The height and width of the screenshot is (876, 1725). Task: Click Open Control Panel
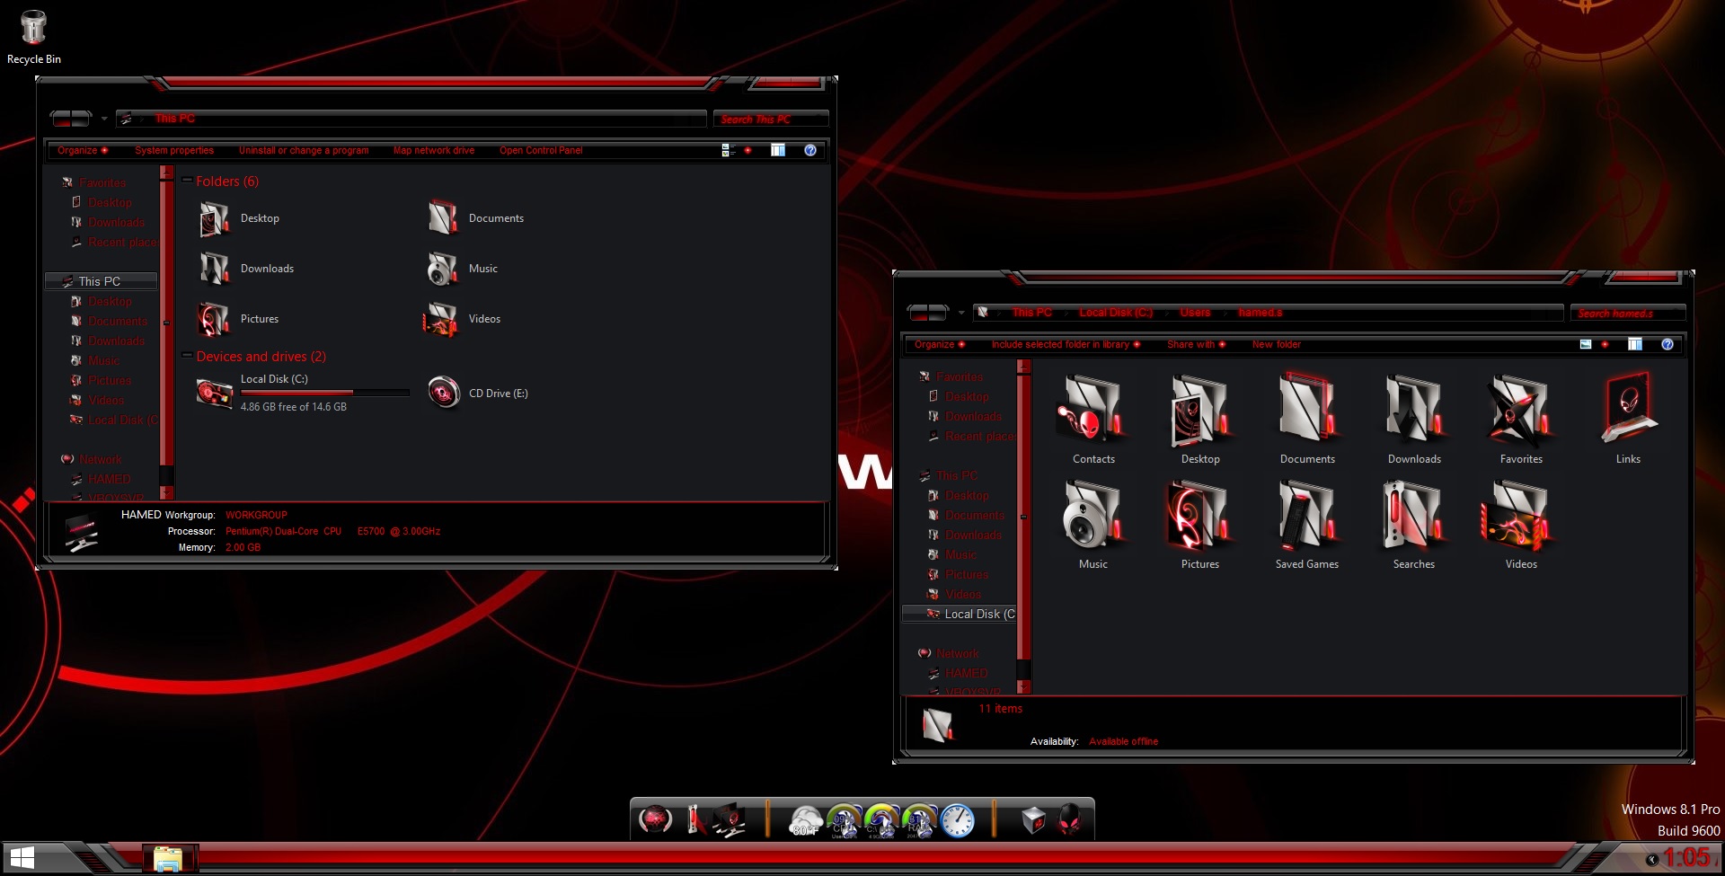click(x=541, y=150)
